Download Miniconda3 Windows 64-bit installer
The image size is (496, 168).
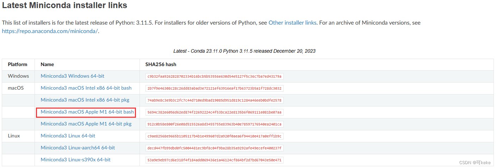tap(72, 76)
